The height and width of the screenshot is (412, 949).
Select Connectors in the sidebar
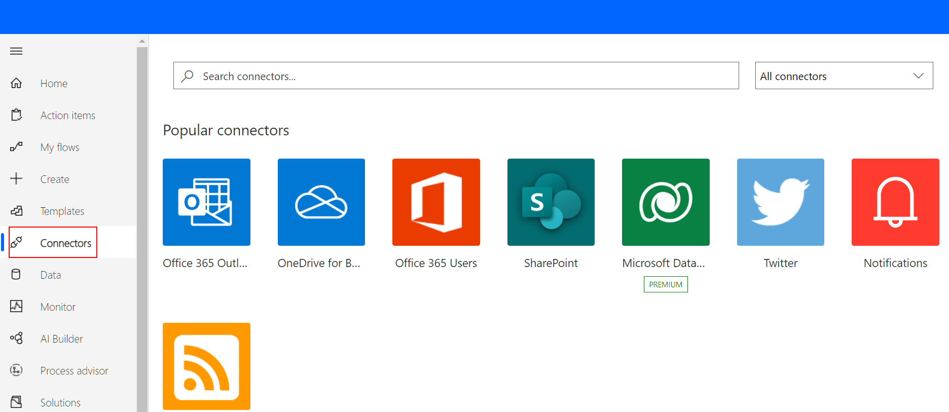pos(66,243)
